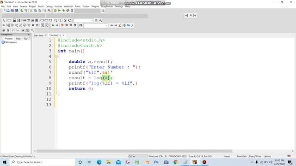Screen dimensions: 296x166
Task: Click the Stop debugger icon
Action: 37,25
